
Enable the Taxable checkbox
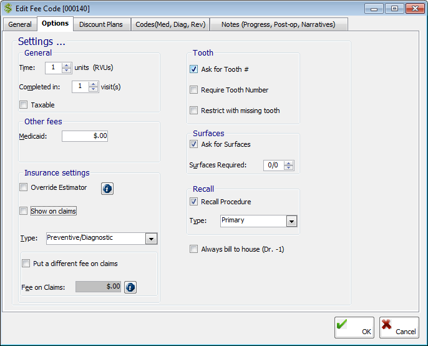[24, 105]
